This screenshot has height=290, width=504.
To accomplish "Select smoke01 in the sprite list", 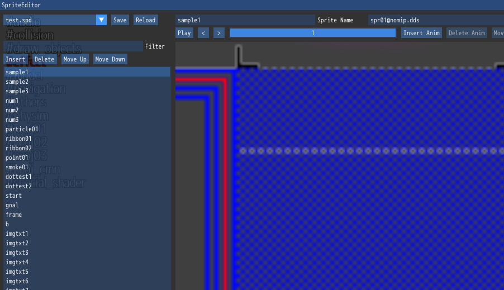I will click(x=87, y=167).
